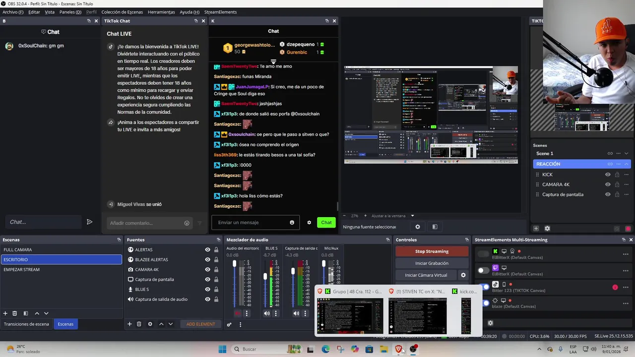Collapse the REACCIÓN scene chevron
Image resolution: width=635 pixels, height=357 pixels.
pyautogui.click(x=627, y=164)
